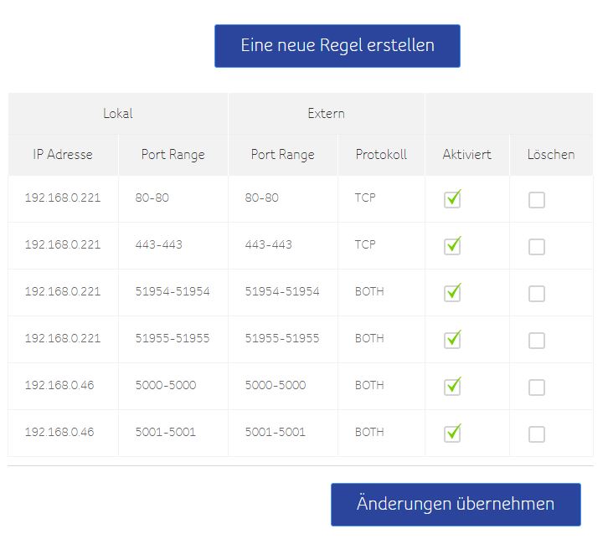The width and height of the screenshot is (608, 539).
Task: Check Löschen for the 5001-5001 rule
Action: click(x=537, y=434)
